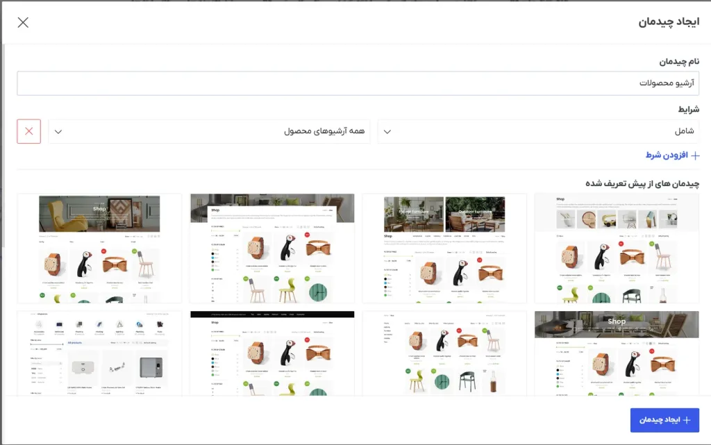This screenshot has width=711, height=445.
Task: Click the افزودن شرط link
Action: pos(672,156)
